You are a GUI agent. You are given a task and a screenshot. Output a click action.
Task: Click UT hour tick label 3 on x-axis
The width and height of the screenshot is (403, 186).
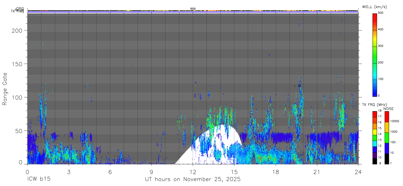point(69,172)
